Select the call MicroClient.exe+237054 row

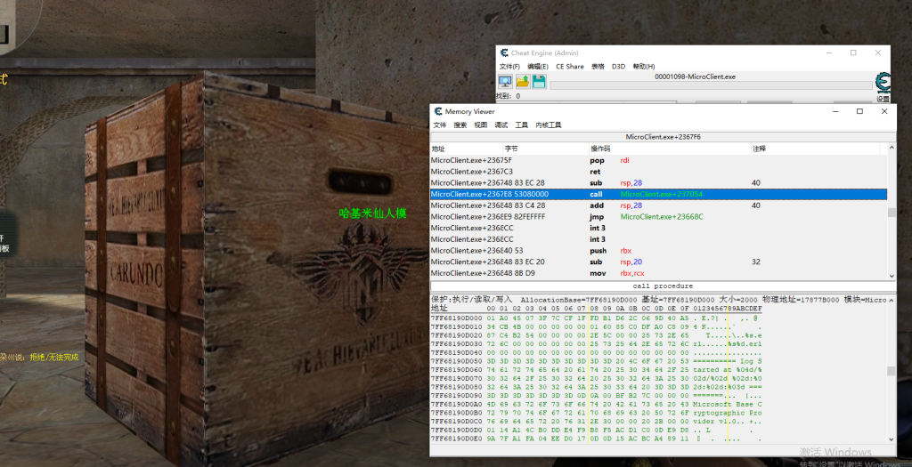[658, 194]
